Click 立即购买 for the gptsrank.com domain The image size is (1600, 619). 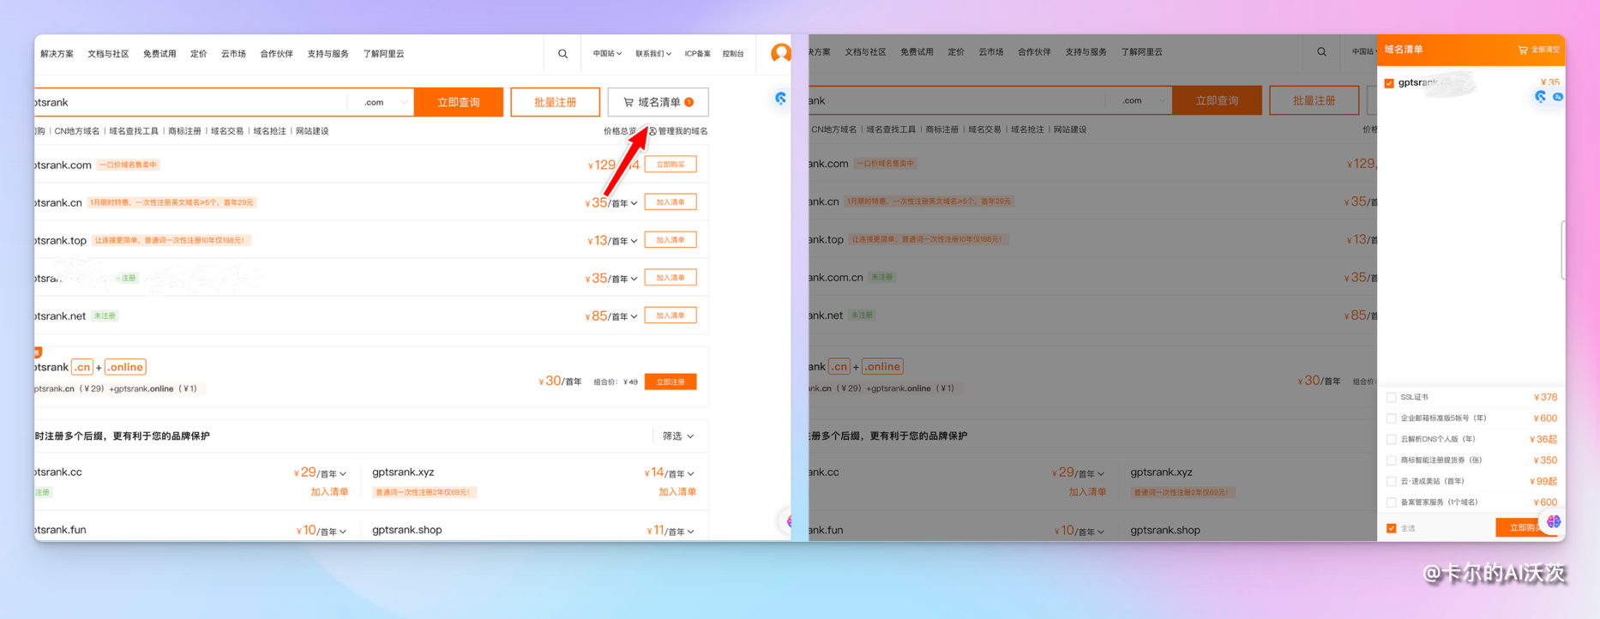pyautogui.click(x=671, y=164)
